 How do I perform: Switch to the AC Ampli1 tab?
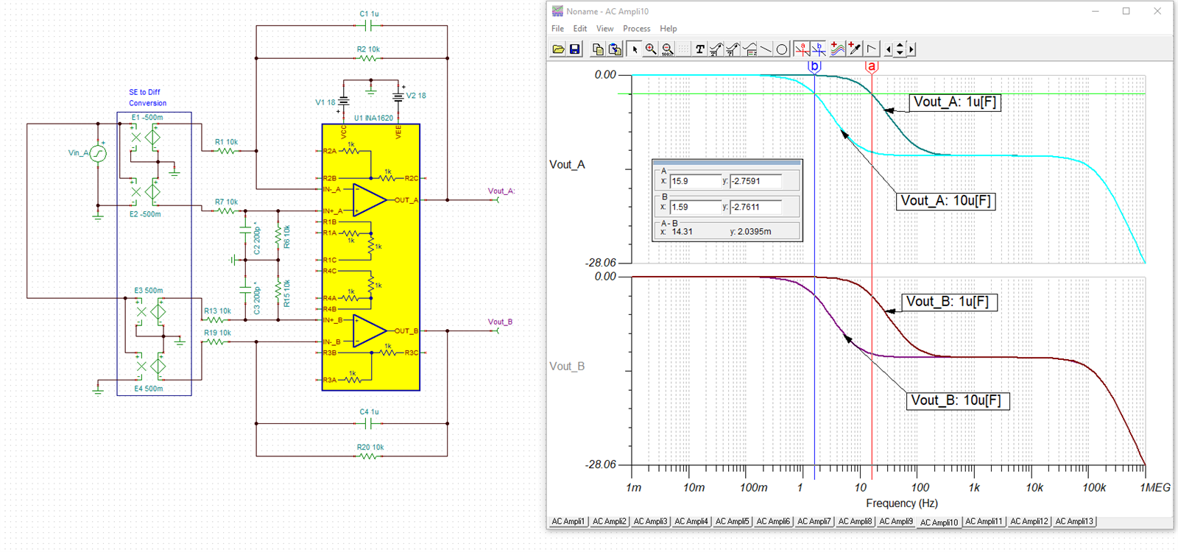click(x=568, y=521)
